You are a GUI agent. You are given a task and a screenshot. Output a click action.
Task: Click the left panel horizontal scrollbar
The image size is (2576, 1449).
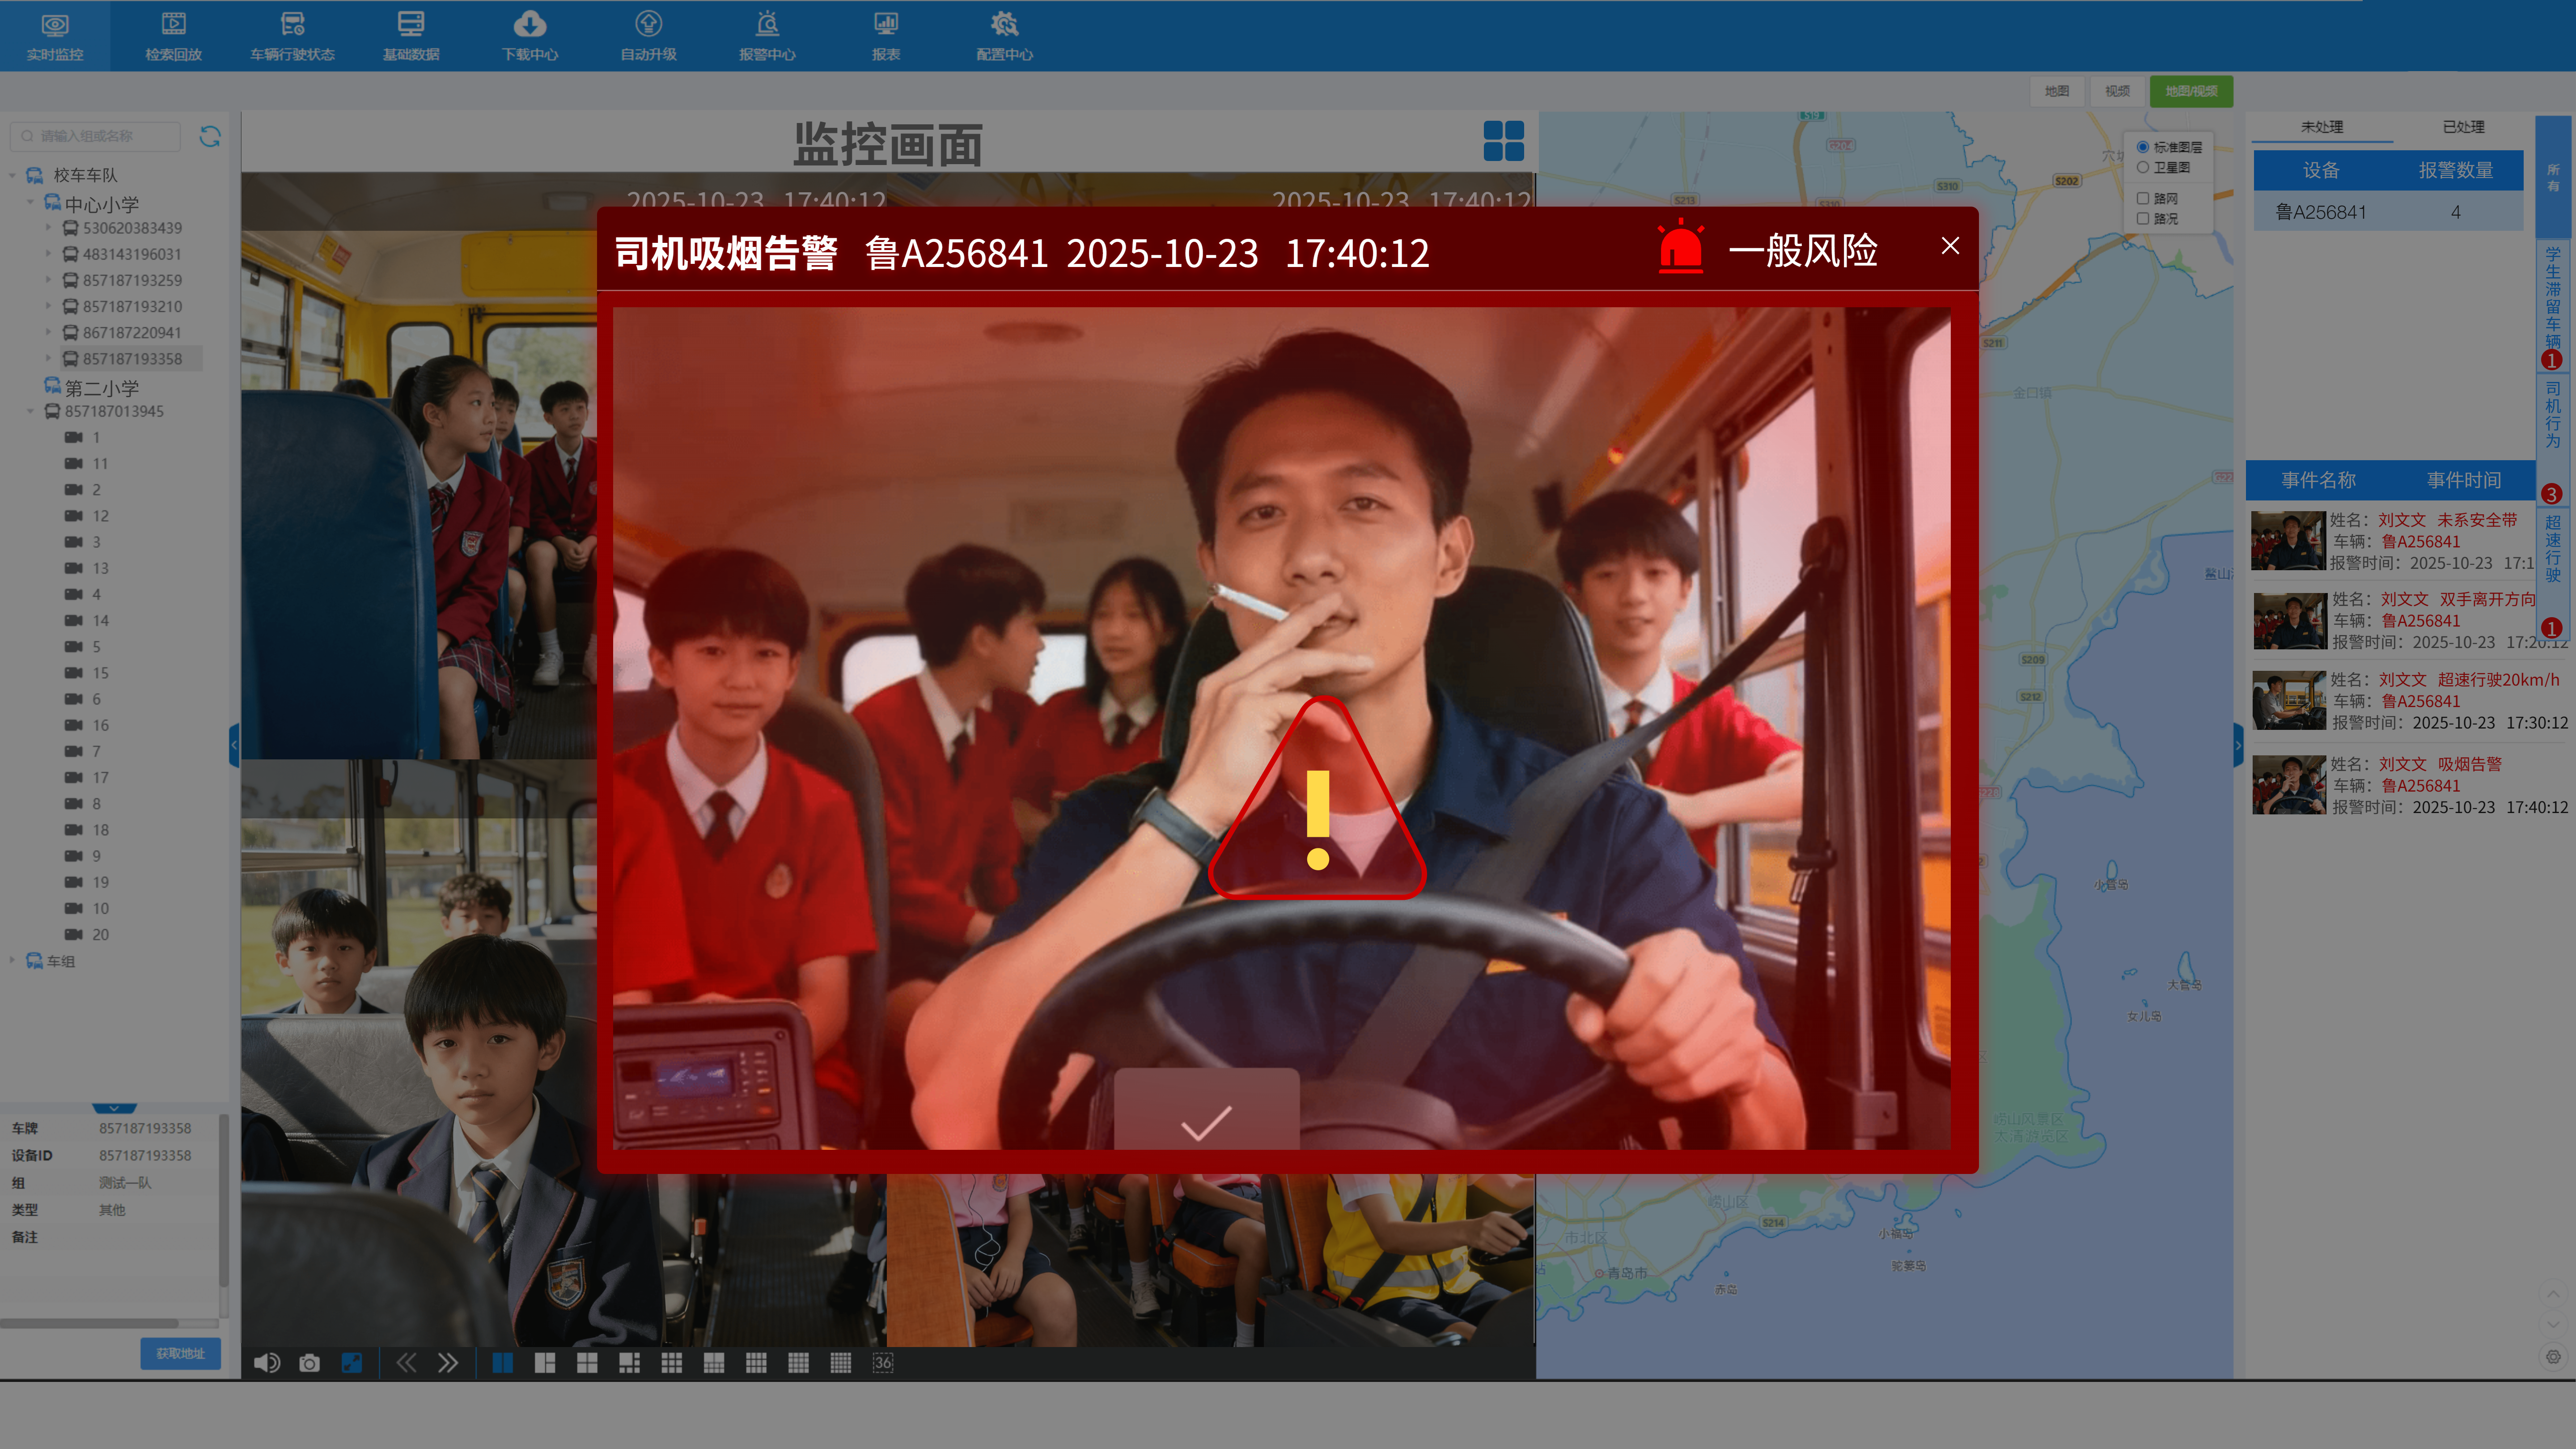tap(90, 1323)
